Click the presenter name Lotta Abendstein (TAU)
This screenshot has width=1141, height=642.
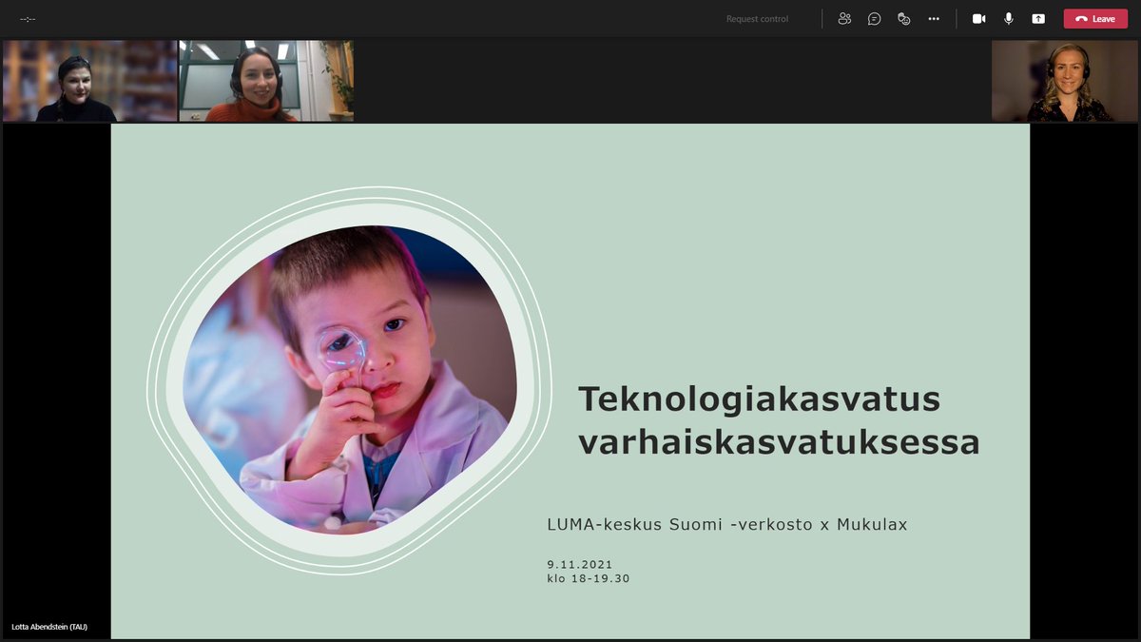click(x=49, y=627)
